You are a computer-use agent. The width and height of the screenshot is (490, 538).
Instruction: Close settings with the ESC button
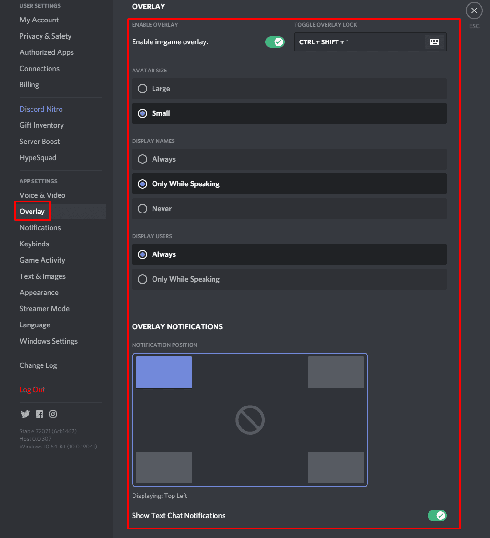pos(474,10)
